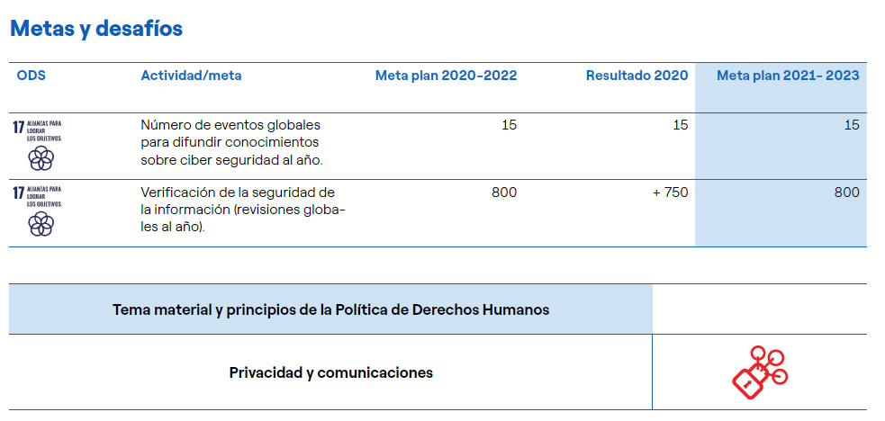This screenshot has width=885, height=421.
Task: Click the 'Actividad/meta' column header
Action: pyautogui.click(x=191, y=76)
